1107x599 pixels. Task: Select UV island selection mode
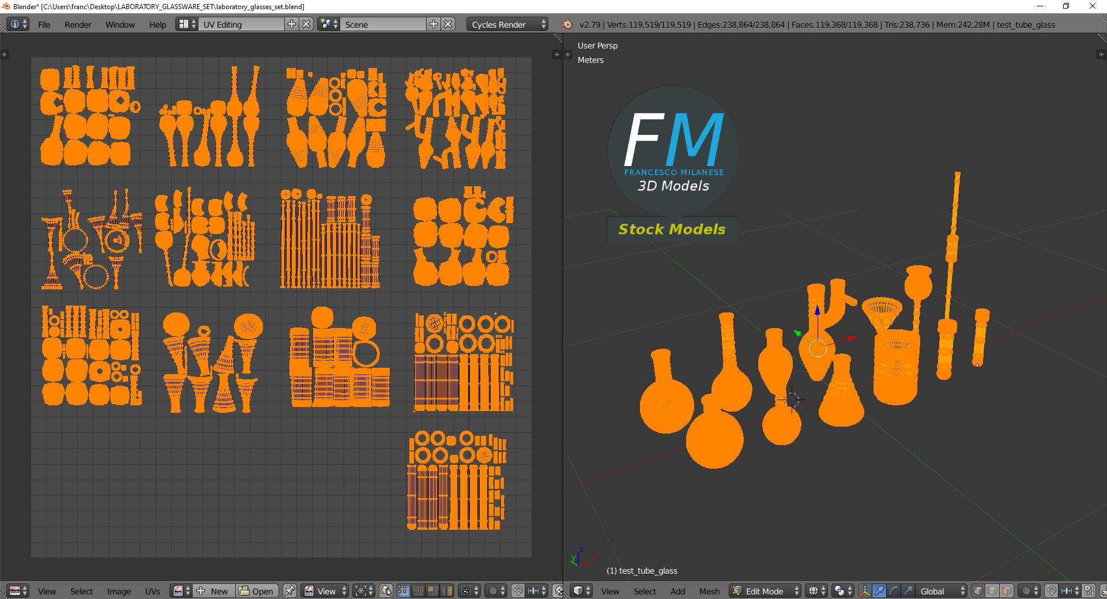click(446, 591)
